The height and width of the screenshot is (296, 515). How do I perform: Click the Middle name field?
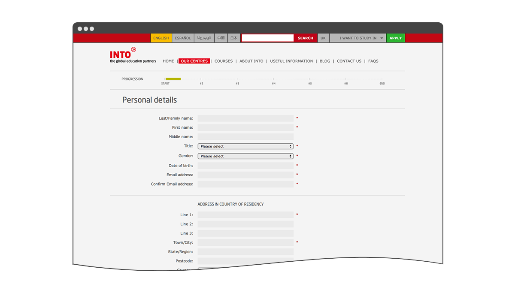(x=245, y=137)
